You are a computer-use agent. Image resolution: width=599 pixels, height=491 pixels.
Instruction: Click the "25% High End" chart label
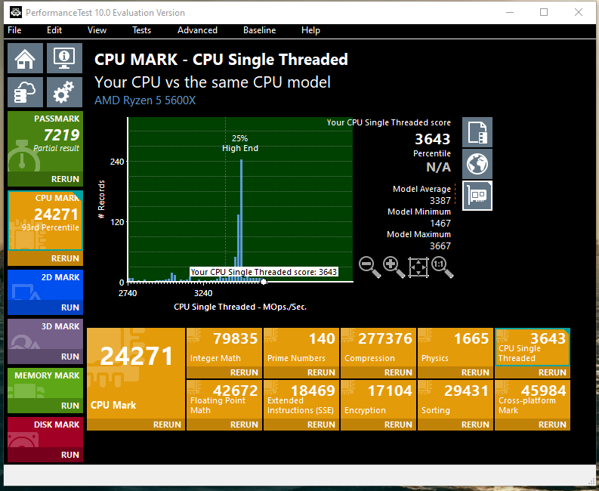[240, 144]
